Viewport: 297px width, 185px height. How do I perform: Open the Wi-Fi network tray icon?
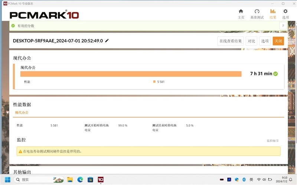pos(259,179)
